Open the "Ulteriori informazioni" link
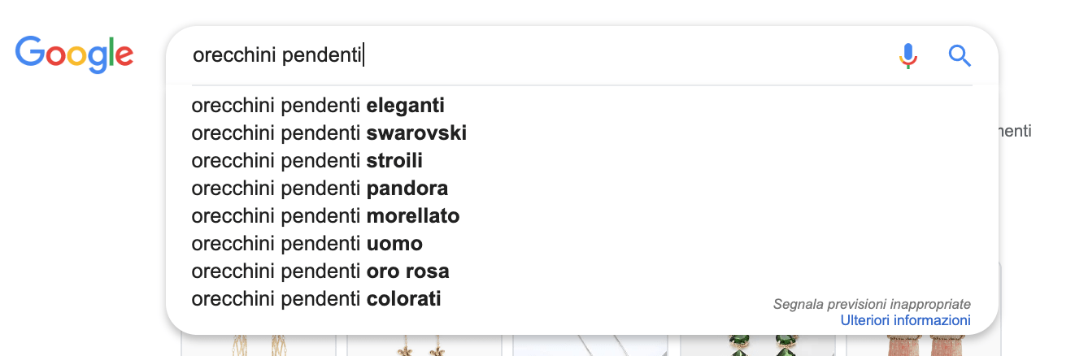This screenshot has height=356, width=1075. click(x=905, y=321)
